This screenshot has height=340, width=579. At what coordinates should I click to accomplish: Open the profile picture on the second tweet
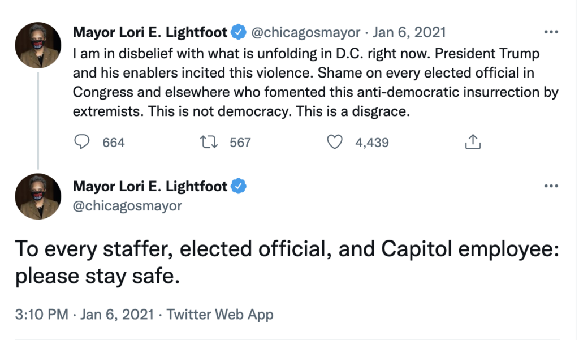tap(38, 196)
